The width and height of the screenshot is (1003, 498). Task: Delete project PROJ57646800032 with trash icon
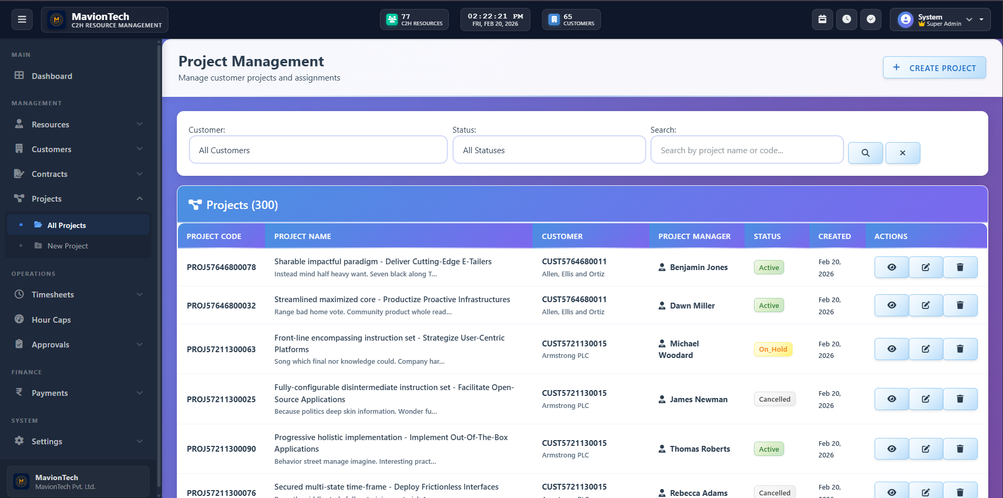[x=960, y=305]
